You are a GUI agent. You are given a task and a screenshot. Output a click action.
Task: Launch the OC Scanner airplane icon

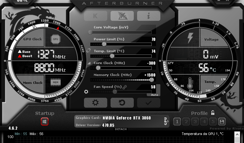[x=122, y=16]
